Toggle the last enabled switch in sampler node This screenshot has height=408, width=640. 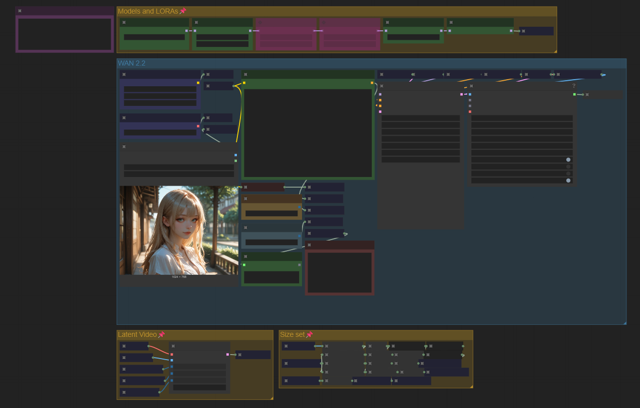(568, 181)
